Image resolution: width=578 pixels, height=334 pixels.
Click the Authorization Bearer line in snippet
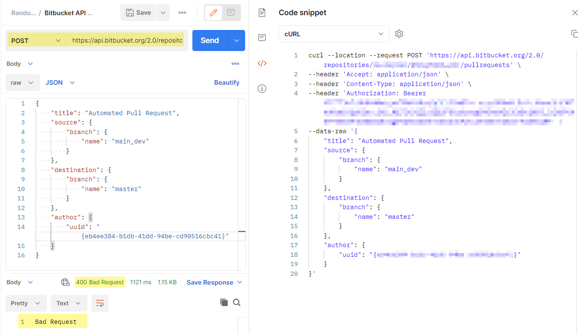point(367,93)
